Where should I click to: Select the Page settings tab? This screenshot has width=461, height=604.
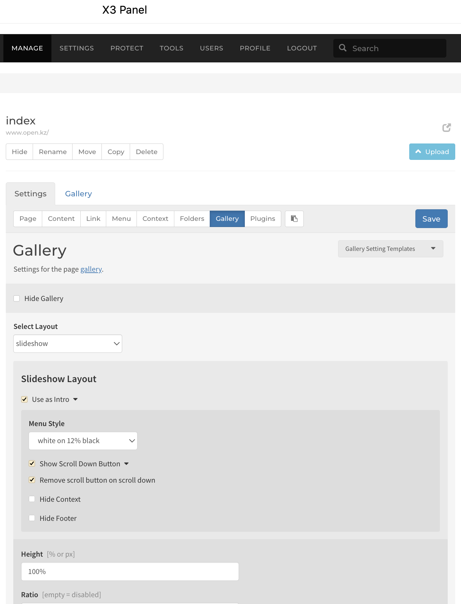(x=28, y=218)
